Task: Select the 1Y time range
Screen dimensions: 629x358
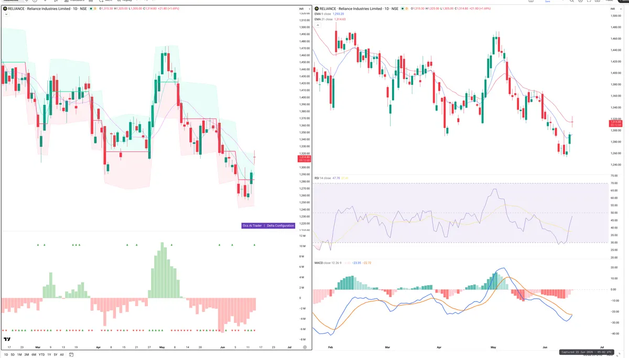Action: [49, 355]
